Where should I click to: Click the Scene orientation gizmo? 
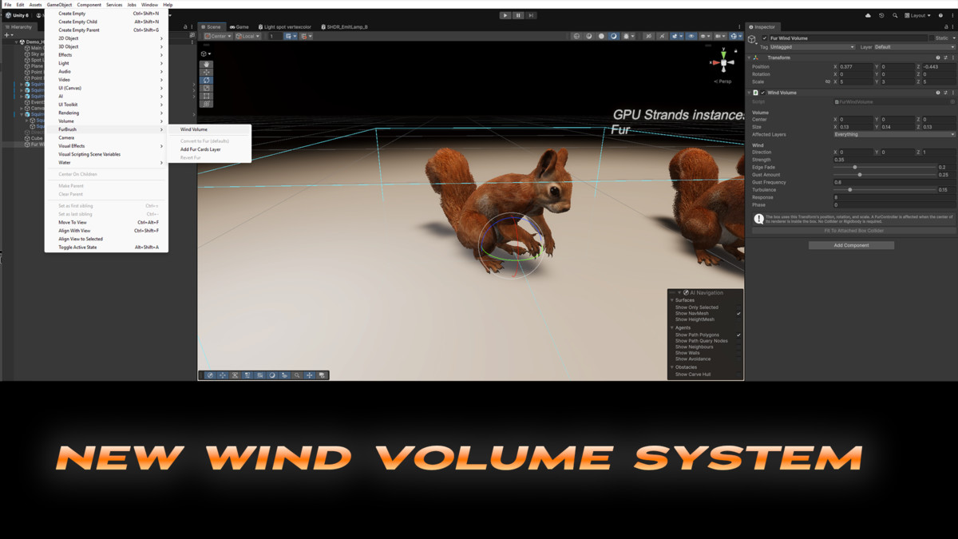[723, 63]
